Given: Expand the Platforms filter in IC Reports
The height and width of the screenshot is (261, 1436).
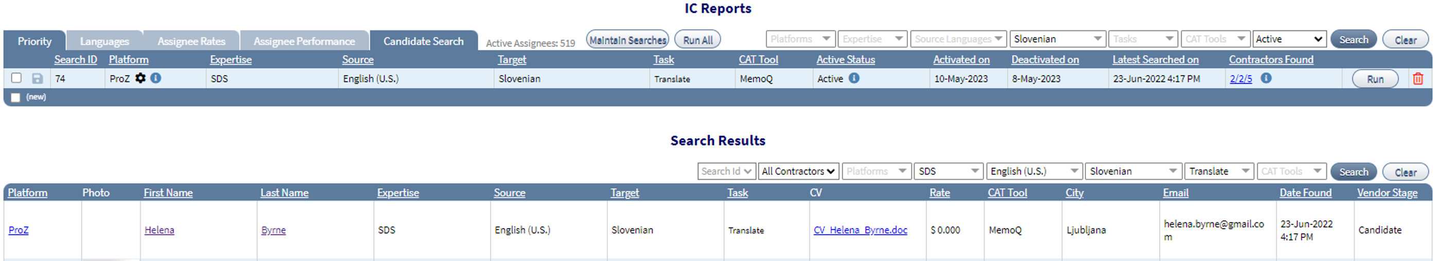Looking at the screenshot, I should (x=800, y=39).
